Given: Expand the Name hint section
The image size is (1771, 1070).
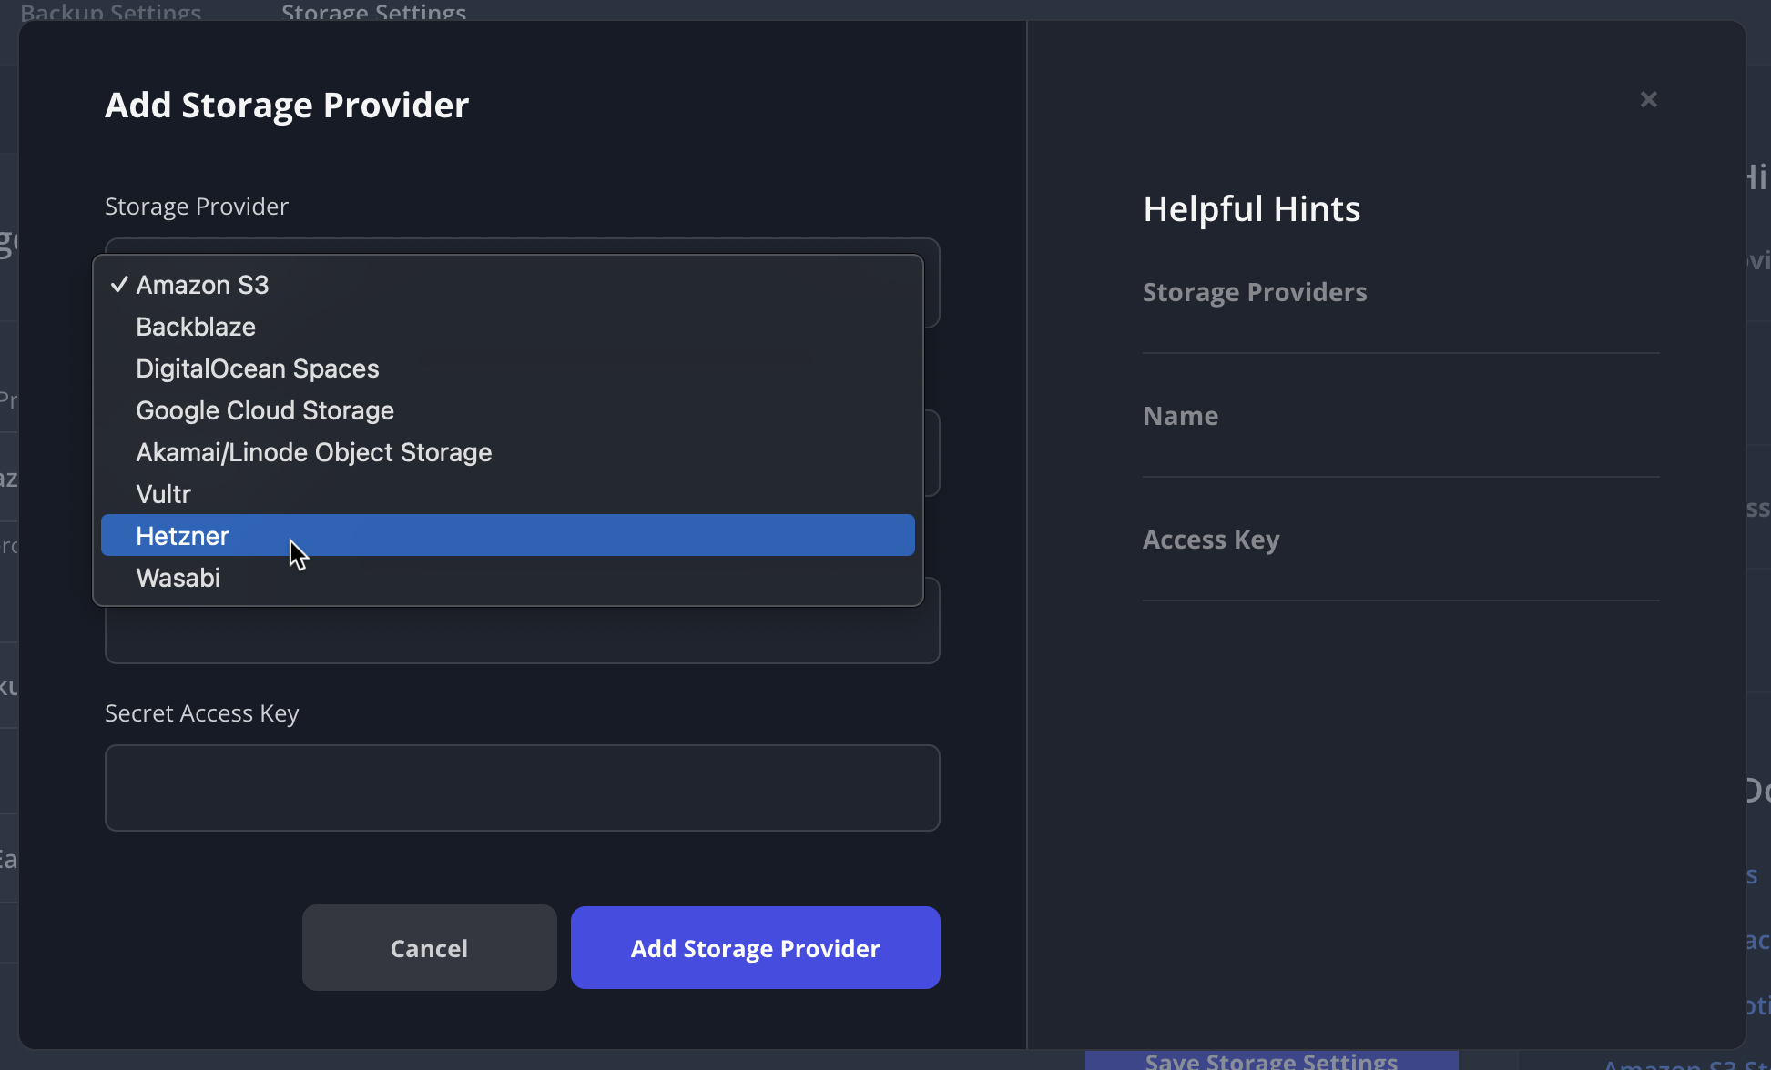Looking at the screenshot, I should [x=1180, y=416].
